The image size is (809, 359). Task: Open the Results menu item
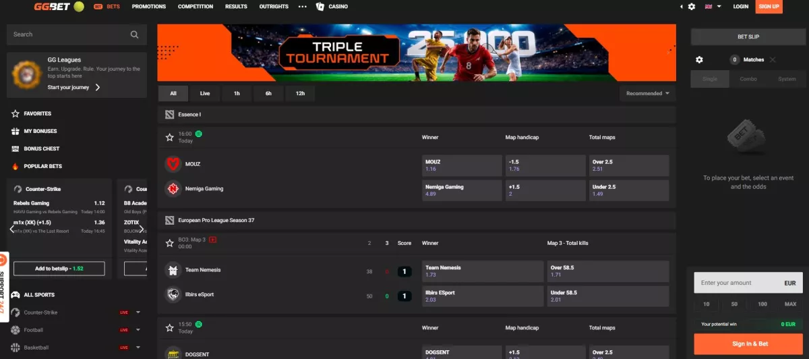click(x=236, y=7)
